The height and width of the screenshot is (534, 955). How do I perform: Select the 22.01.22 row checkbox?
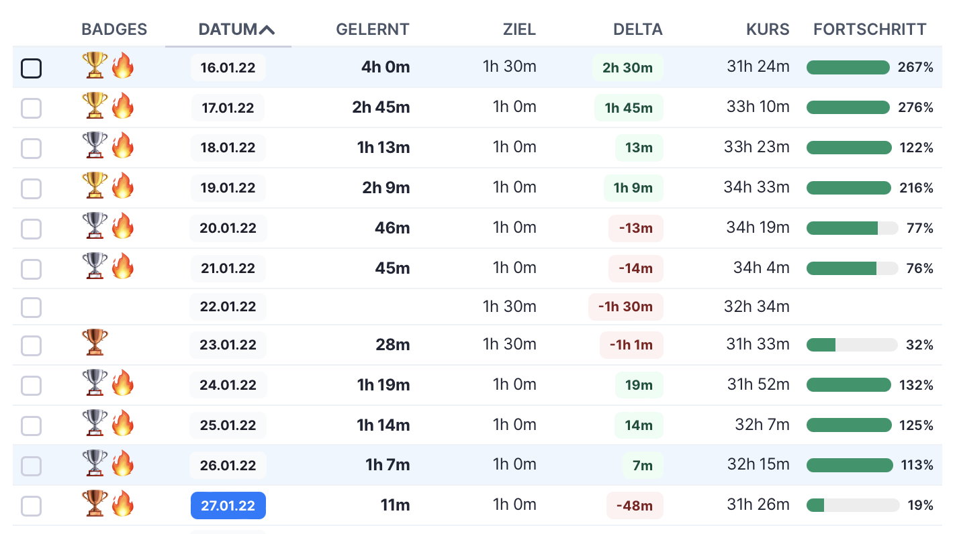tap(32, 308)
